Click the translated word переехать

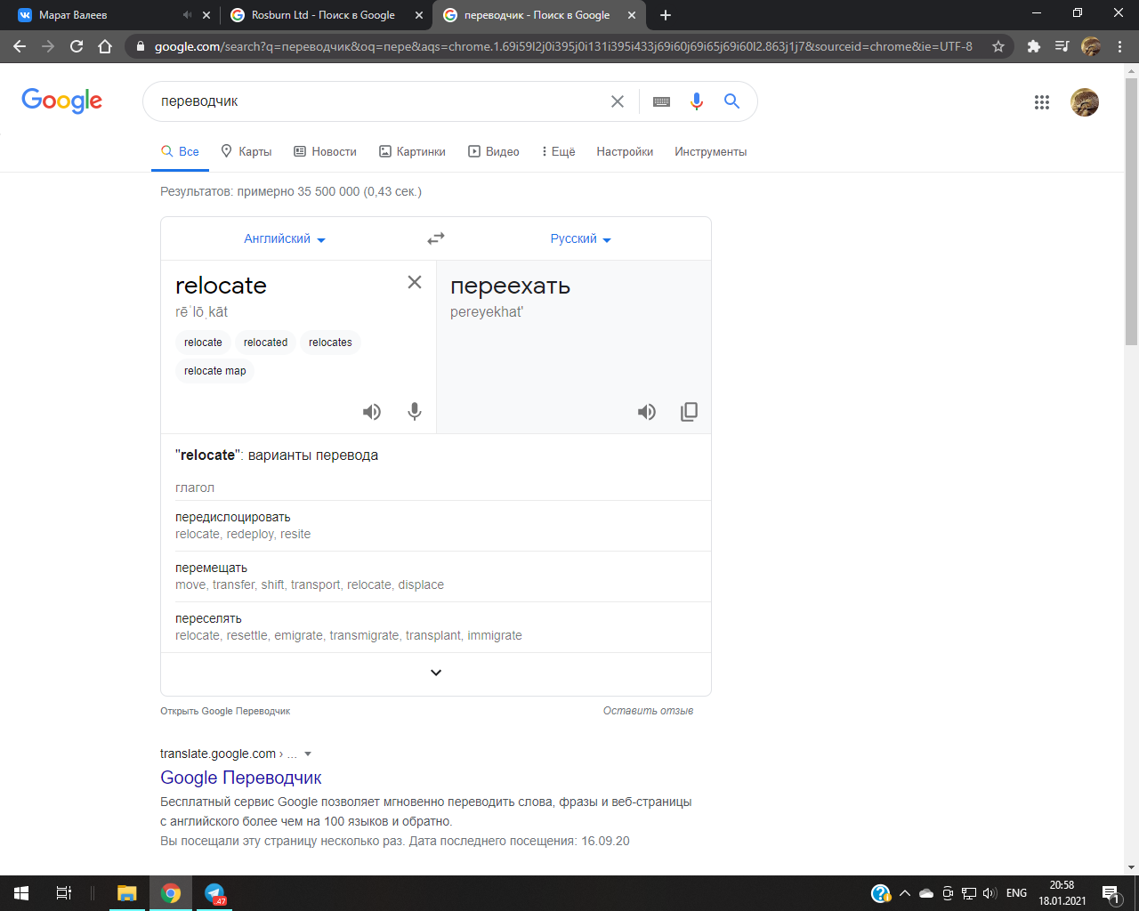coord(510,286)
